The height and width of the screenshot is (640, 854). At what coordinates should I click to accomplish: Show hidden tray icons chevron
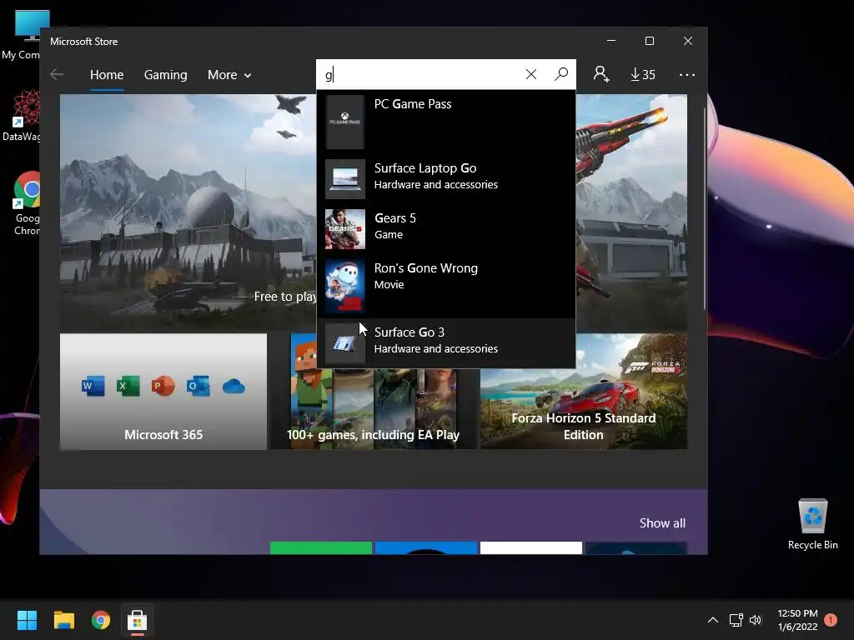[x=712, y=620]
